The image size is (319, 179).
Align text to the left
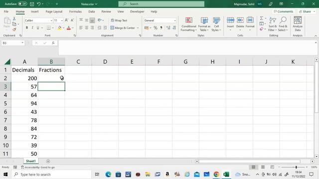(x=81, y=28)
